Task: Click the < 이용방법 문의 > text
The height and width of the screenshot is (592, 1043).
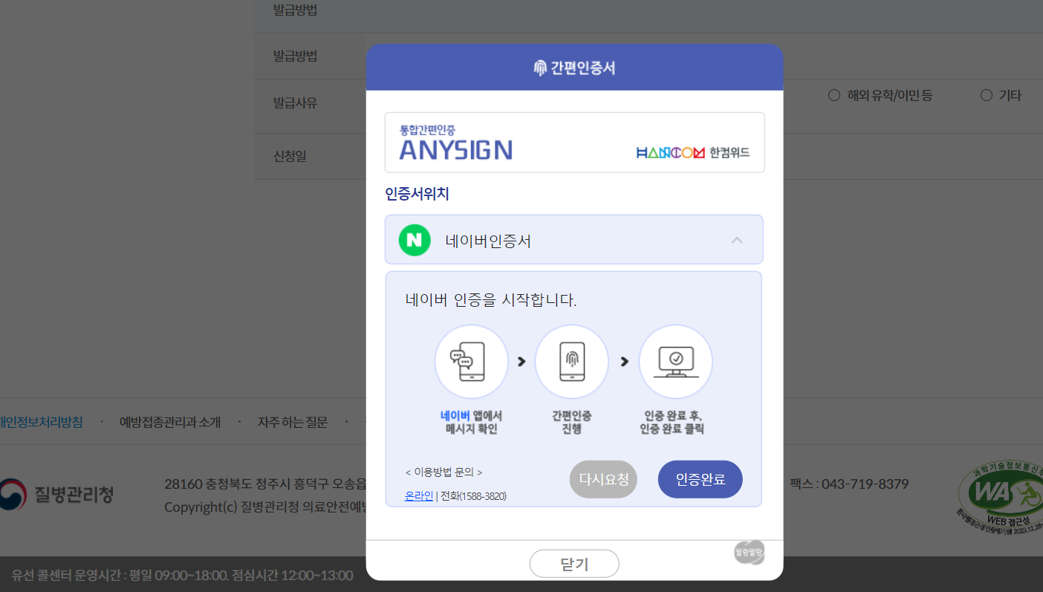Action: [443, 472]
